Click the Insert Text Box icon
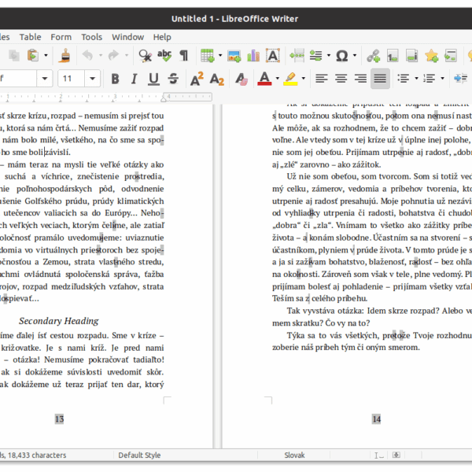The height and width of the screenshot is (472, 472). [273, 55]
